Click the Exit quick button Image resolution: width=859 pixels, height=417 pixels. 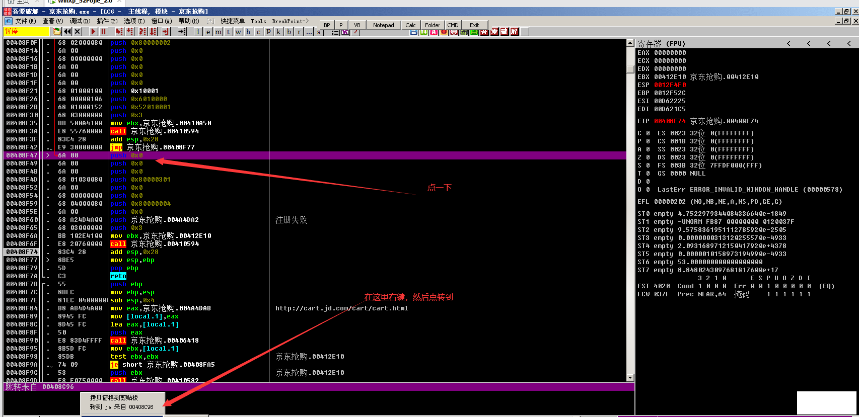tap(474, 25)
